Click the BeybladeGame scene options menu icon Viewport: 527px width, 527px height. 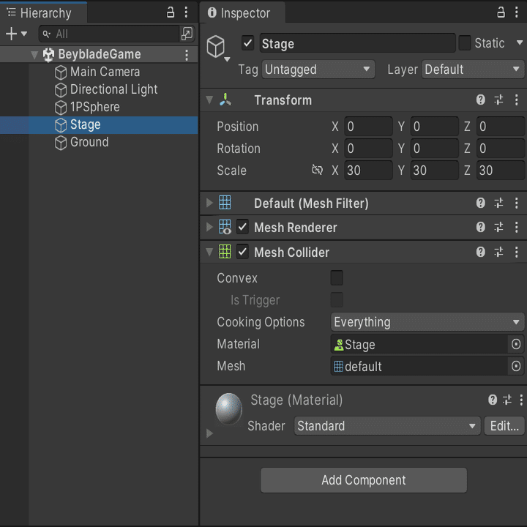pyautogui.click(x=187, y=55)
